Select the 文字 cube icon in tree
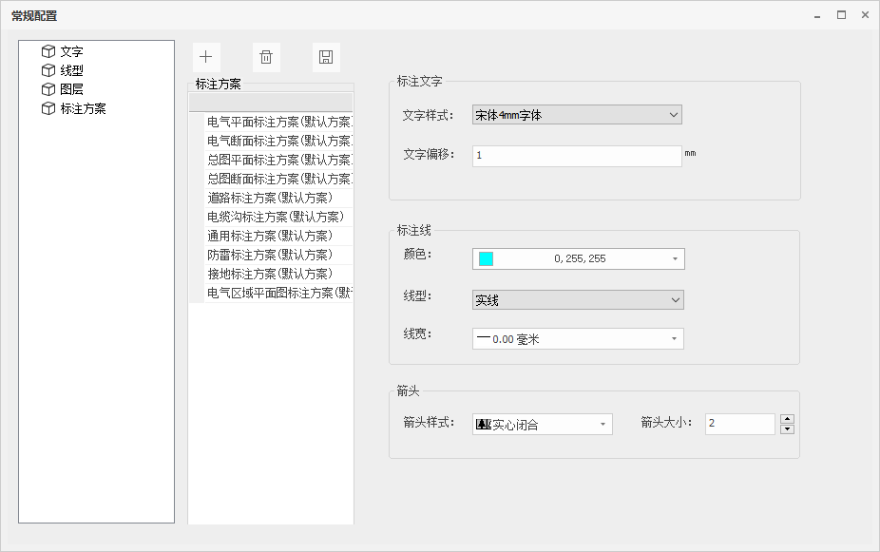This screenshot has height=552, width=880. [x=48, y=51]
